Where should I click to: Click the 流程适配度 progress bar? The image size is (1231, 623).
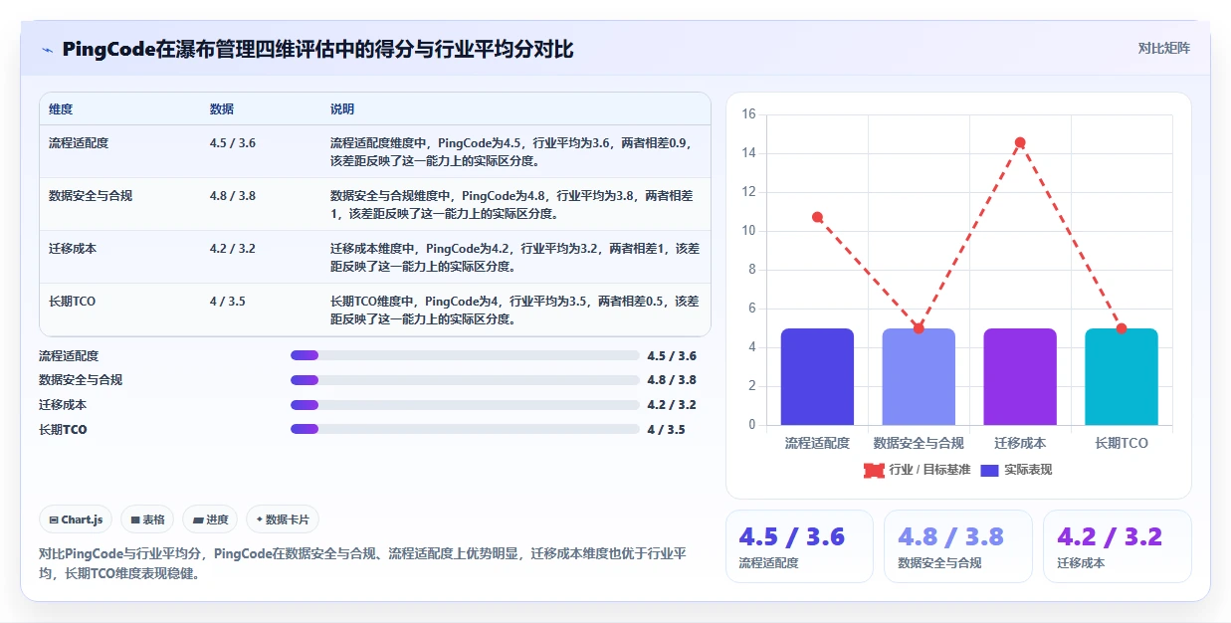click(x=465, y=355)
